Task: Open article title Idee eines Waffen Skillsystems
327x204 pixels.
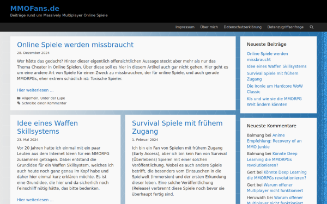Action: coord(47,127)
